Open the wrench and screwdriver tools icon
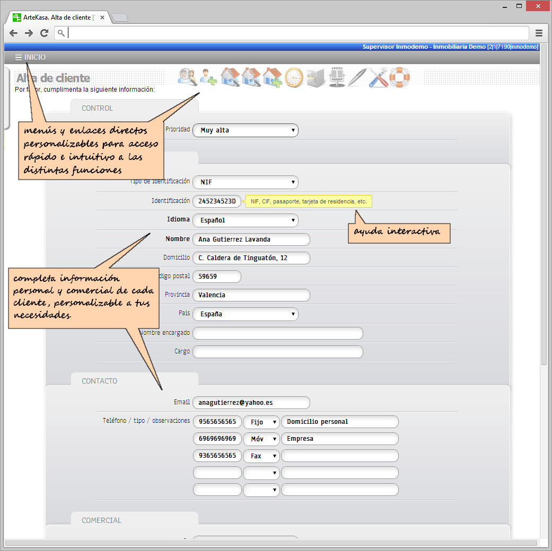The image size is (552, 551). (x=379, y=77)
